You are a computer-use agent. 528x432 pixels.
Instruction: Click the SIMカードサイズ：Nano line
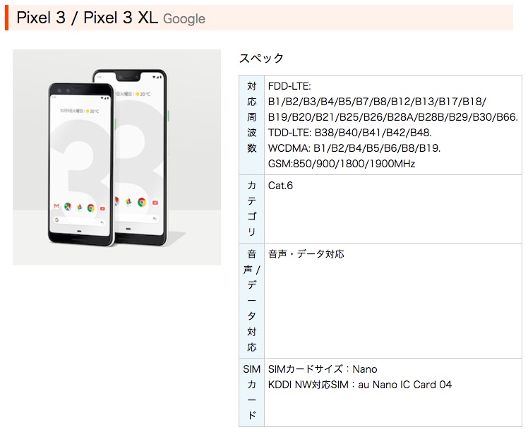[323, 369]
